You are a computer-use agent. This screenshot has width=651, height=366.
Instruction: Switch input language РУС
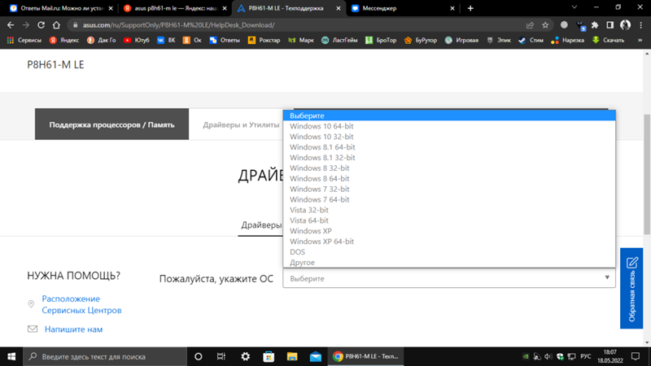coord(585,356)
